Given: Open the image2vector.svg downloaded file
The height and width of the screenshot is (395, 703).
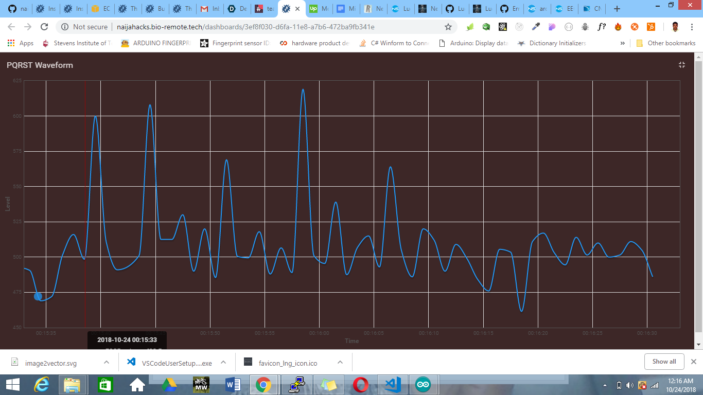Looking at the screenshot, I should (50, 363).
